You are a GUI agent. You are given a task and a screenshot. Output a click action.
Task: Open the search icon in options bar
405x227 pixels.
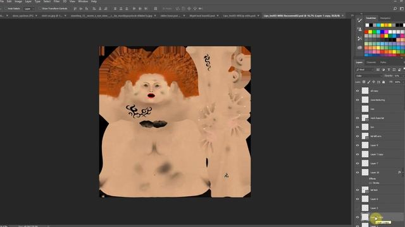point(395,8)
